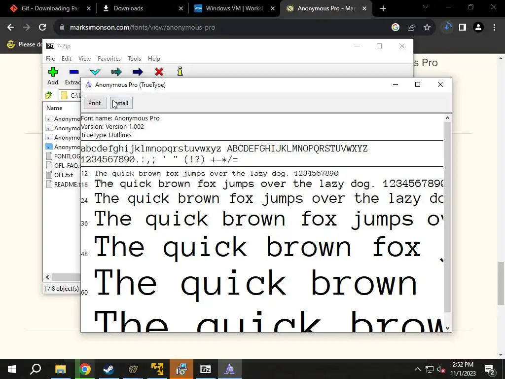This screenshot has height=379, width=505.
Task: Bookmark this page with the star icon
Action: point(427,28)
